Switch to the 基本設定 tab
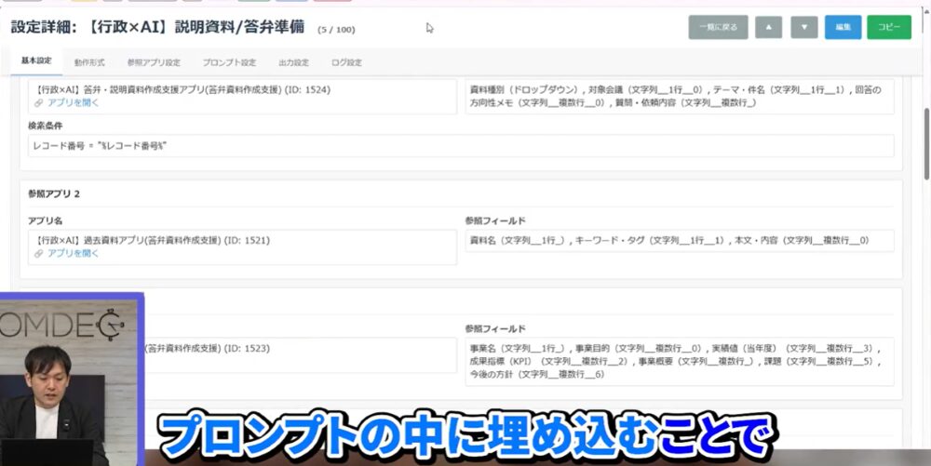 click(36, 62)
